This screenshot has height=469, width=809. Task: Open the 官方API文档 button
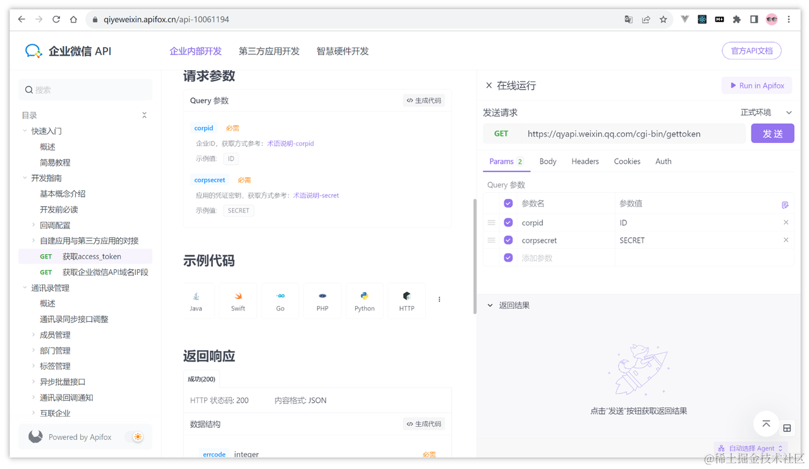pos(751,51)
